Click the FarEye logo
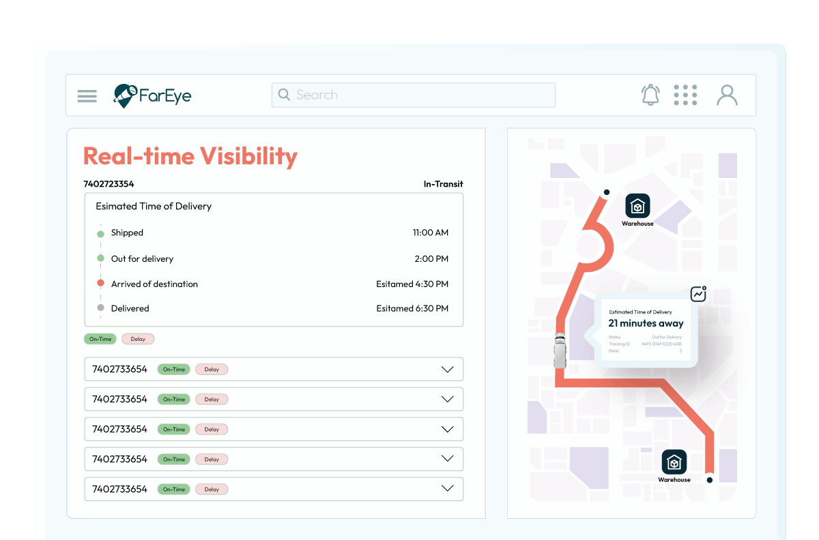 pyautogui.click(x=152, y=95)
